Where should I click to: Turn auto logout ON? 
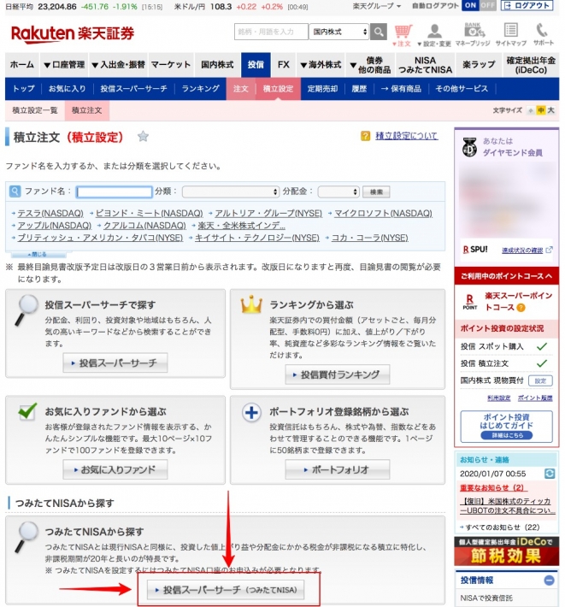(x=470, y=5)
